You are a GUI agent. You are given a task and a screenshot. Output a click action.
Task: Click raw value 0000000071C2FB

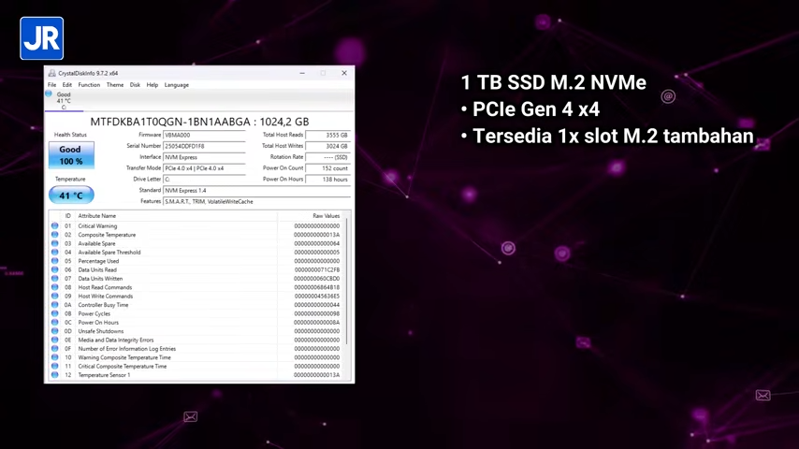click(x=317, y=269)
